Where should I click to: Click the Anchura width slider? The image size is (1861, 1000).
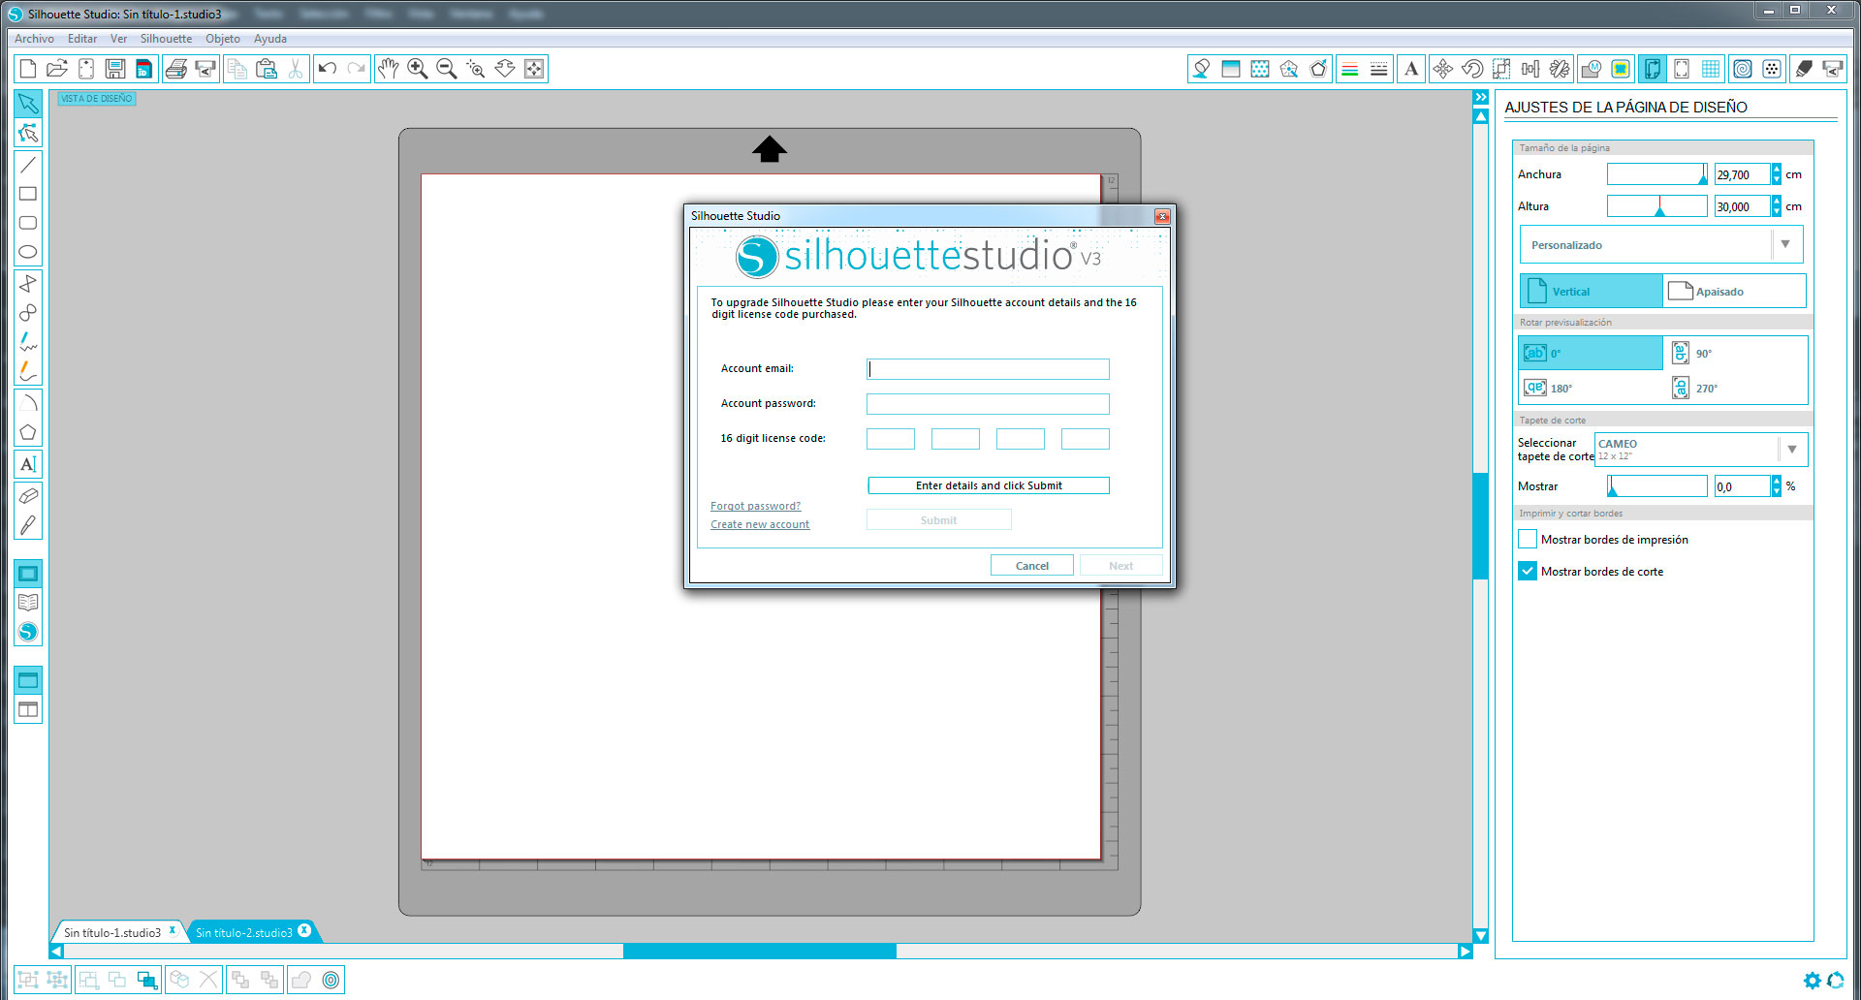coord(1656,174)
